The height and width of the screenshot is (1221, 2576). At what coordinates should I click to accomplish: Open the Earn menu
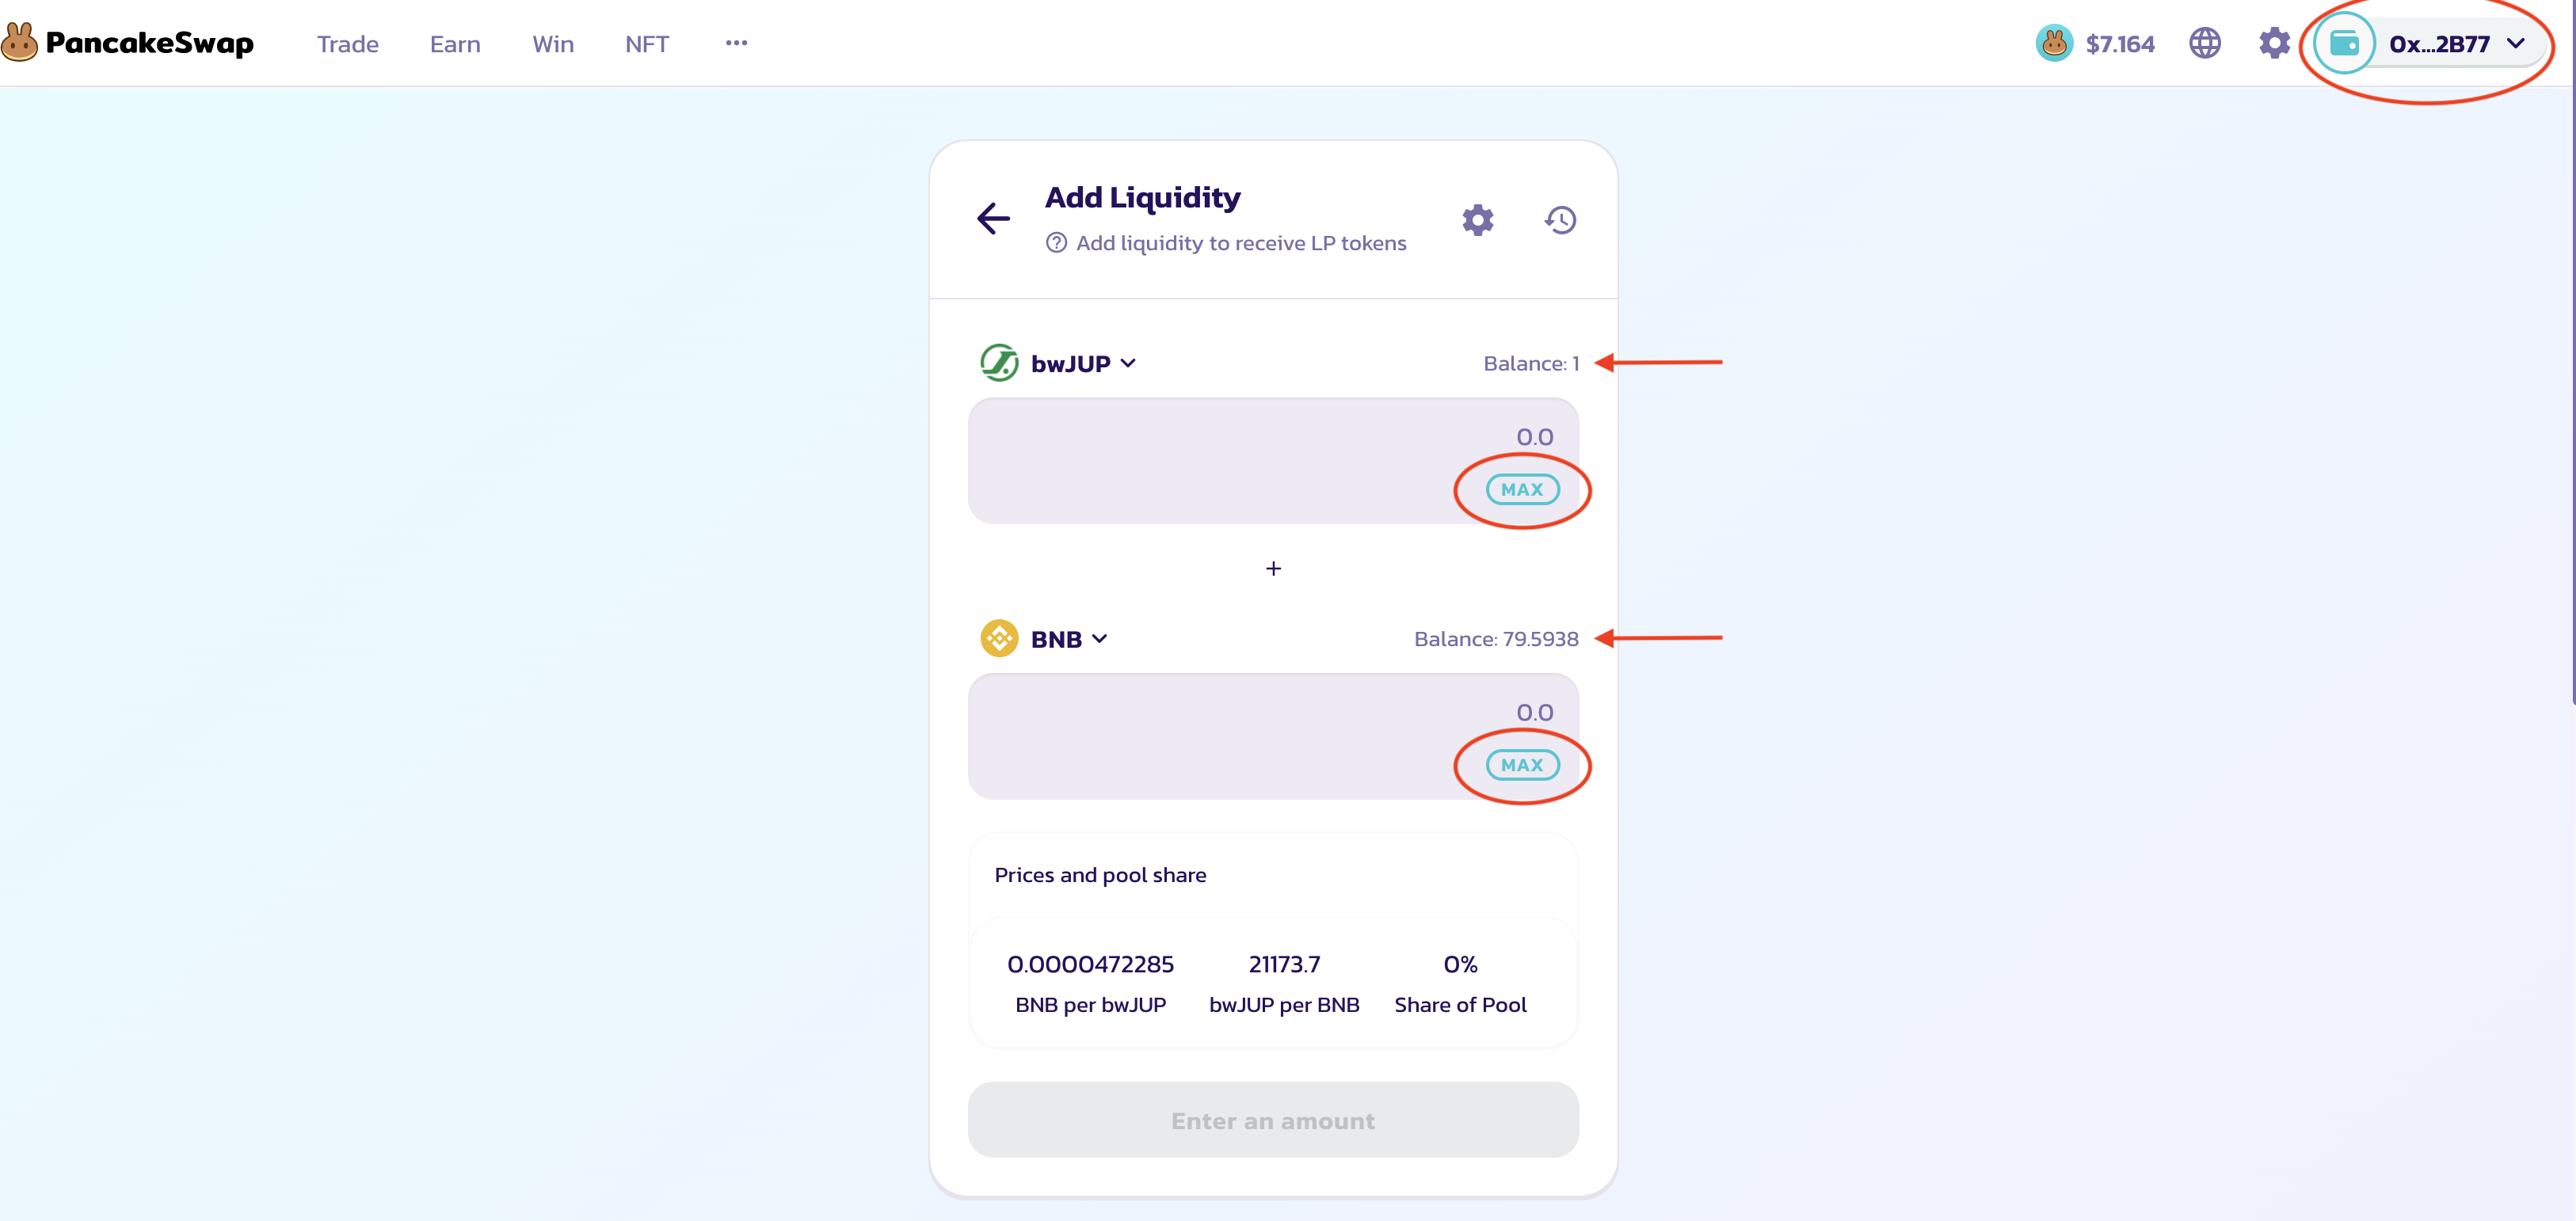455,44
